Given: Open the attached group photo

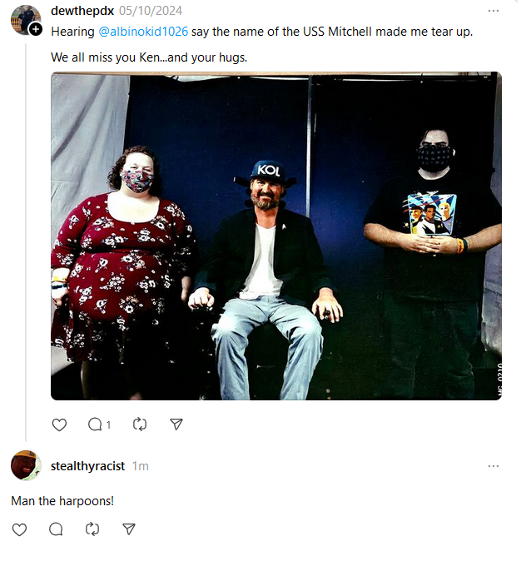Looking at the screenshot, I should [276, 236].
